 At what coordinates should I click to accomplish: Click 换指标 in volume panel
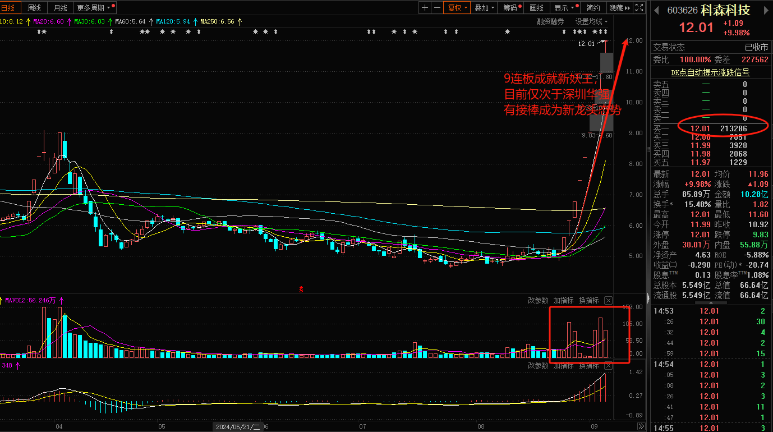(588, 300)
